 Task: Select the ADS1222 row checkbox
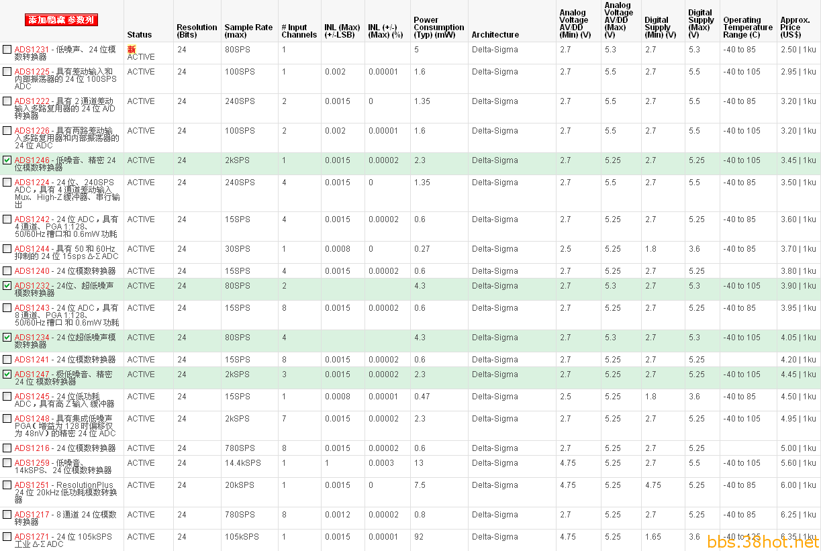[x=7, y=101]
